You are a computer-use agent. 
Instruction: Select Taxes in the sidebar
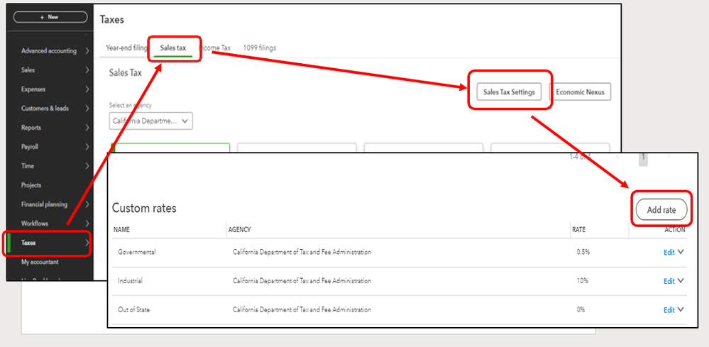pyautogui.click(x=28, y=243)
